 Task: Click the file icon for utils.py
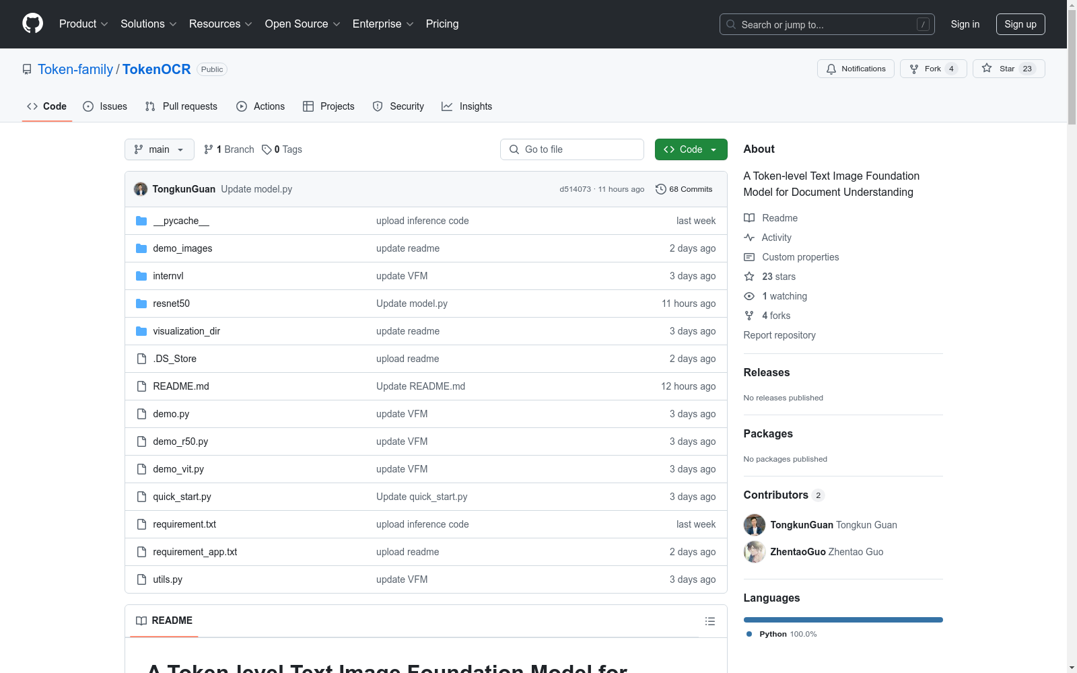coord(141,579)
